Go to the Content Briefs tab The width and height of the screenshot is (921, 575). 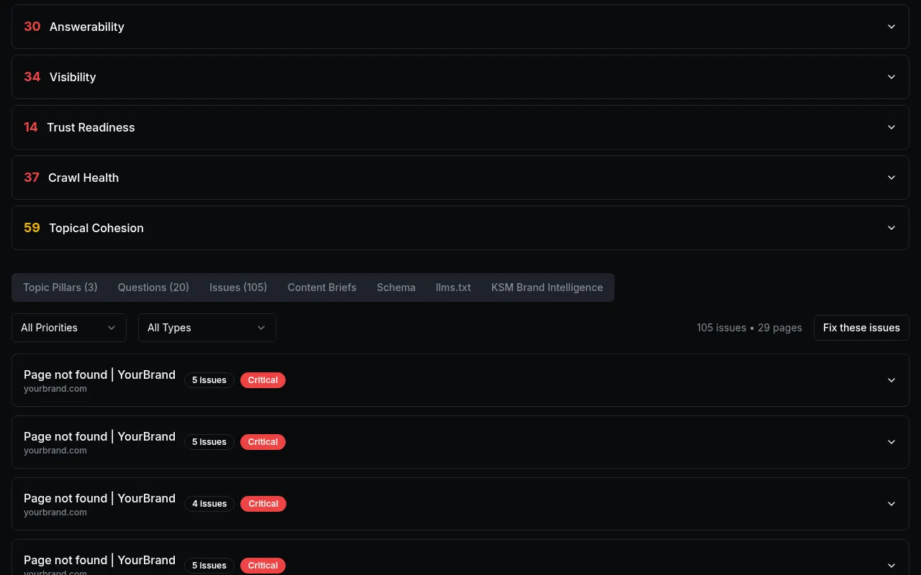tap(322, 287)
